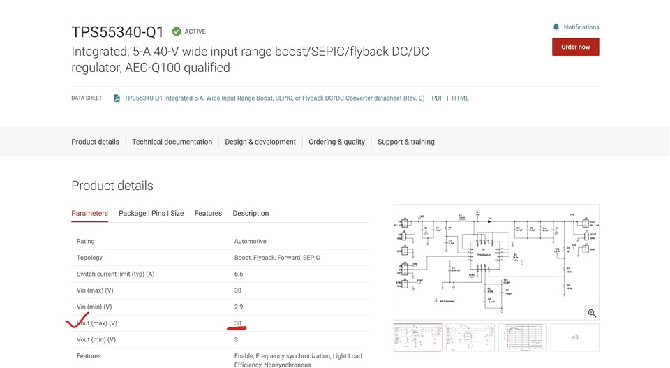Click the TPS55340-Q1 page title

(117, 32)
